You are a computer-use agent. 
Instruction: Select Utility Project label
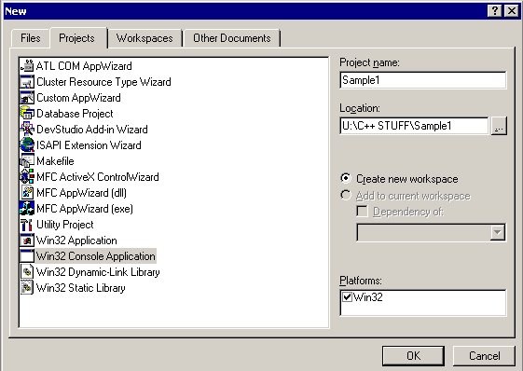[x=65, y=225]
